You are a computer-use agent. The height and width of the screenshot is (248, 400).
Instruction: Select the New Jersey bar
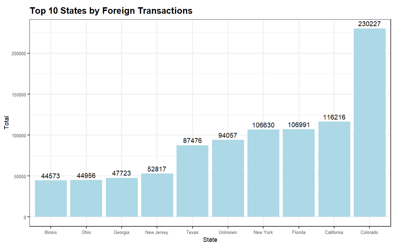click(157, 195)
